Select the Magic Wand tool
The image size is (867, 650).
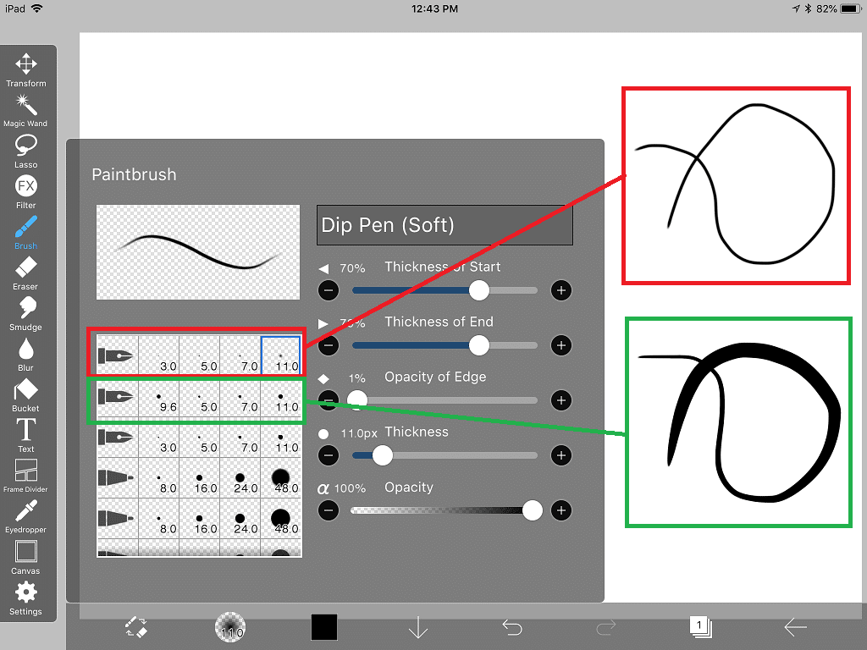[x=26, y=110]
